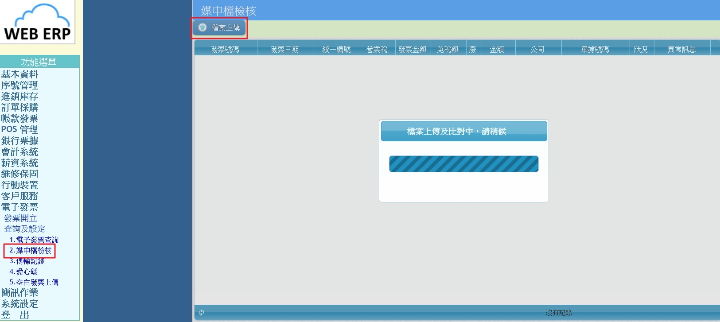The height and width of the screenshot is (322, 720).
Task: Click the 異常訊息 column header
Action: pyautogui.click(x=681, y=49)
